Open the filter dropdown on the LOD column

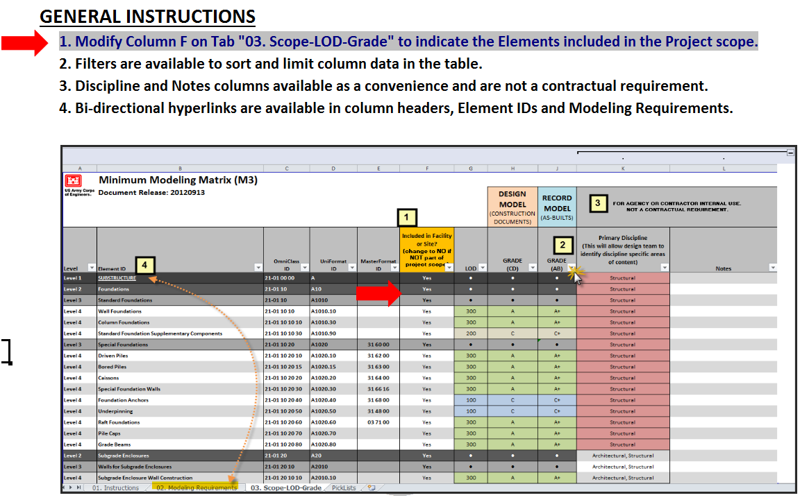[481, 268]
